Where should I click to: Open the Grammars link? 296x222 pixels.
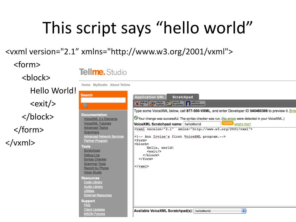91,132
